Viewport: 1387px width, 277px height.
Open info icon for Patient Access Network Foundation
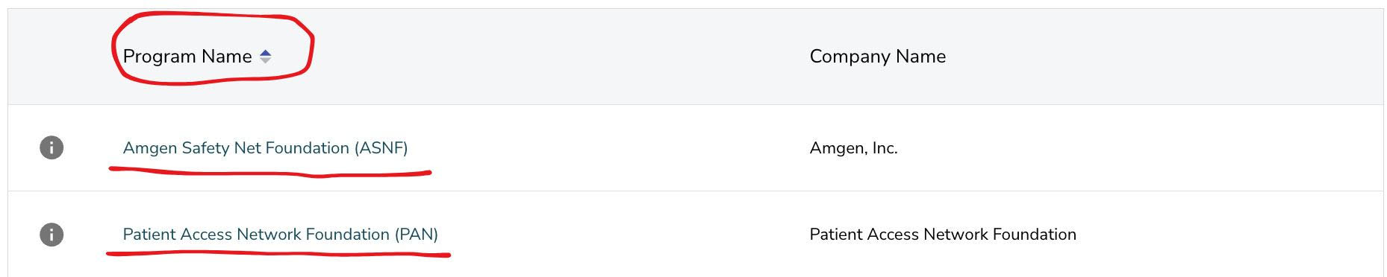(52, 235)
